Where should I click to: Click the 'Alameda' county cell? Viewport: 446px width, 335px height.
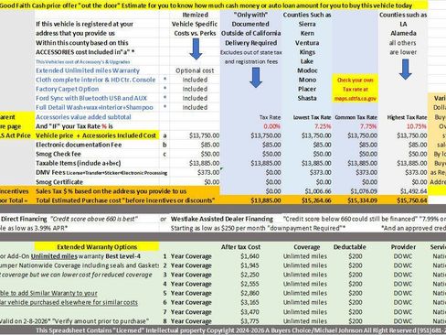403,33
